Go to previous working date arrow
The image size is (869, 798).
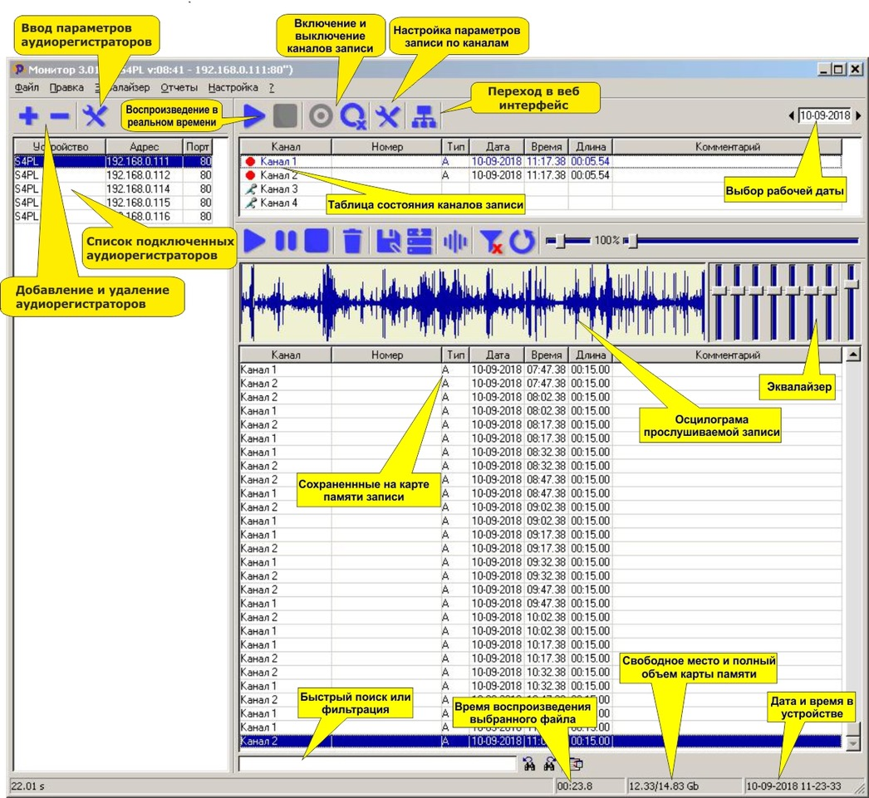click(791, 116)
